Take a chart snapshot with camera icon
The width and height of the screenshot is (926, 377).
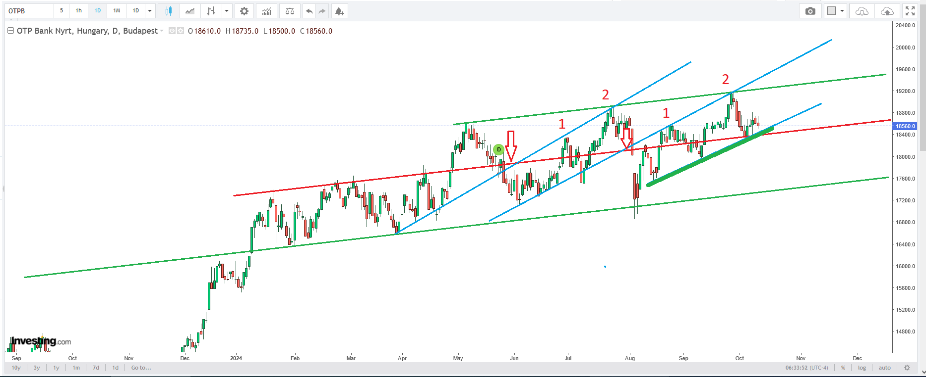[810, 11]
